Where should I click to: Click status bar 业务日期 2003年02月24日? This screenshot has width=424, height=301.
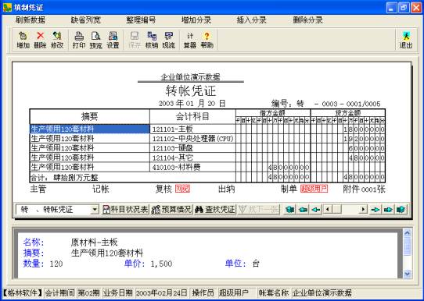point(145,292)
